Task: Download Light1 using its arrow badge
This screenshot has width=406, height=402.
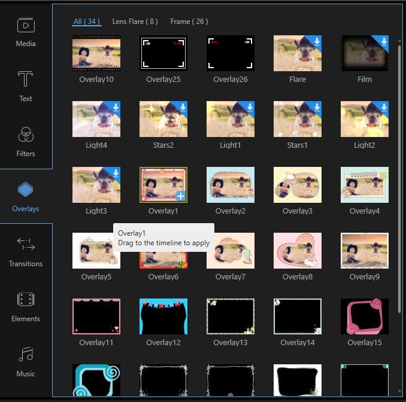Action: tap(250, 106)
